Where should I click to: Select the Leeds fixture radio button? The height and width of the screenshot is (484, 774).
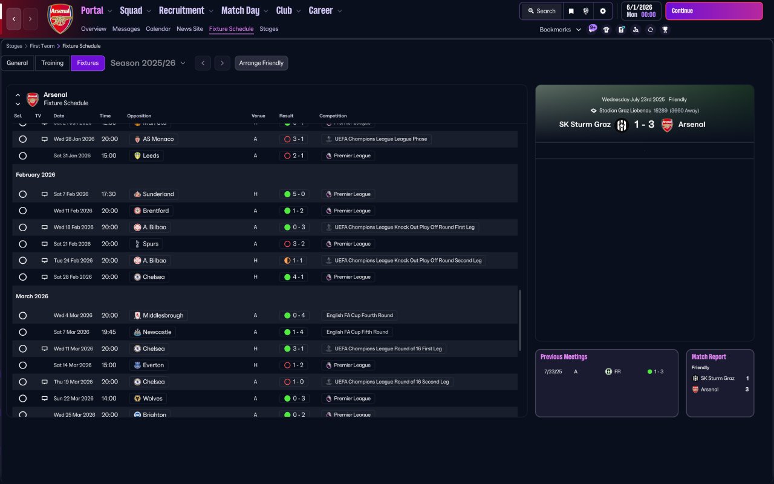[x=23, y=155]
